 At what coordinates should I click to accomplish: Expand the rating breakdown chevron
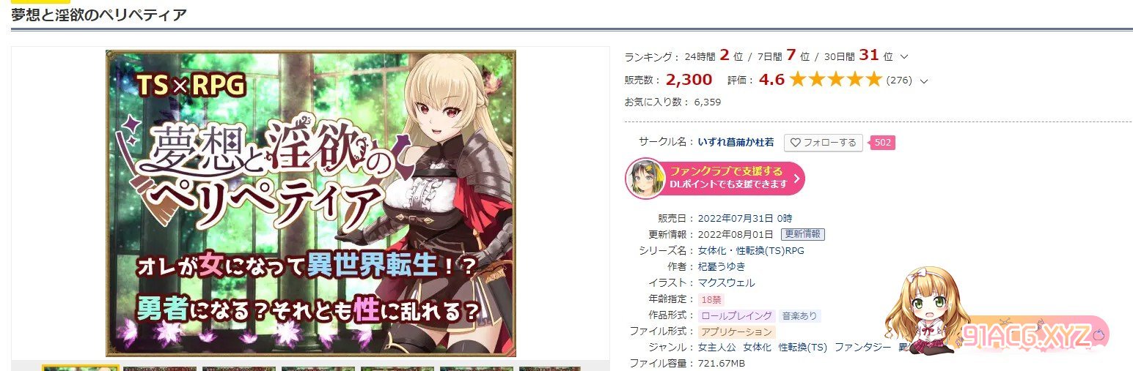tap(923, 81)
